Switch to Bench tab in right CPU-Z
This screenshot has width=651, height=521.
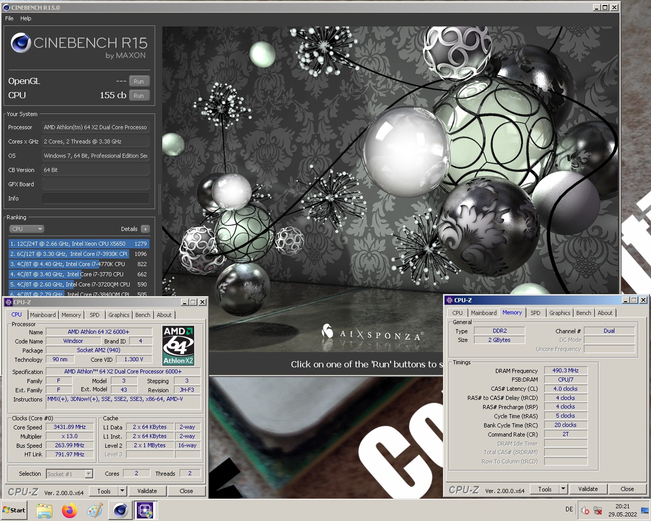coord(584,313)
